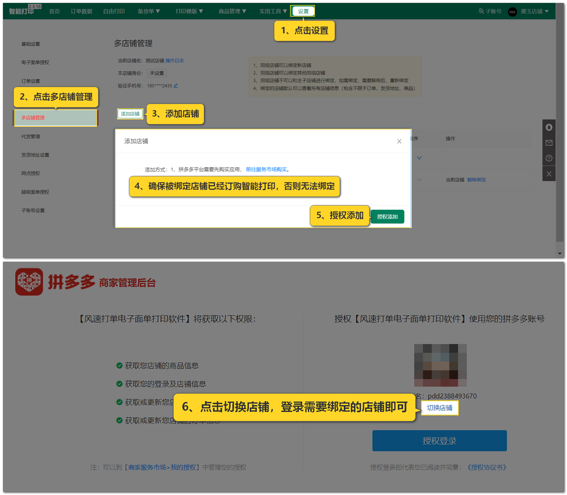Select 发货地址设置 in the sidebar
The width and height of the screenshot is (567, 495).
35,155
